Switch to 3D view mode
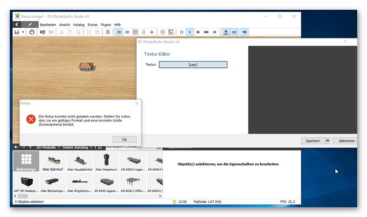367x217 pixels. point(119,32)
